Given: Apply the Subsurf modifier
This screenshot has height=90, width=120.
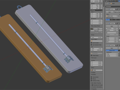Looking at the screenshot, I should (x=112, y=48).
